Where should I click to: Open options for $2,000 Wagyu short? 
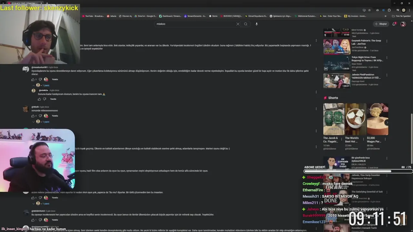pos(385,139)
